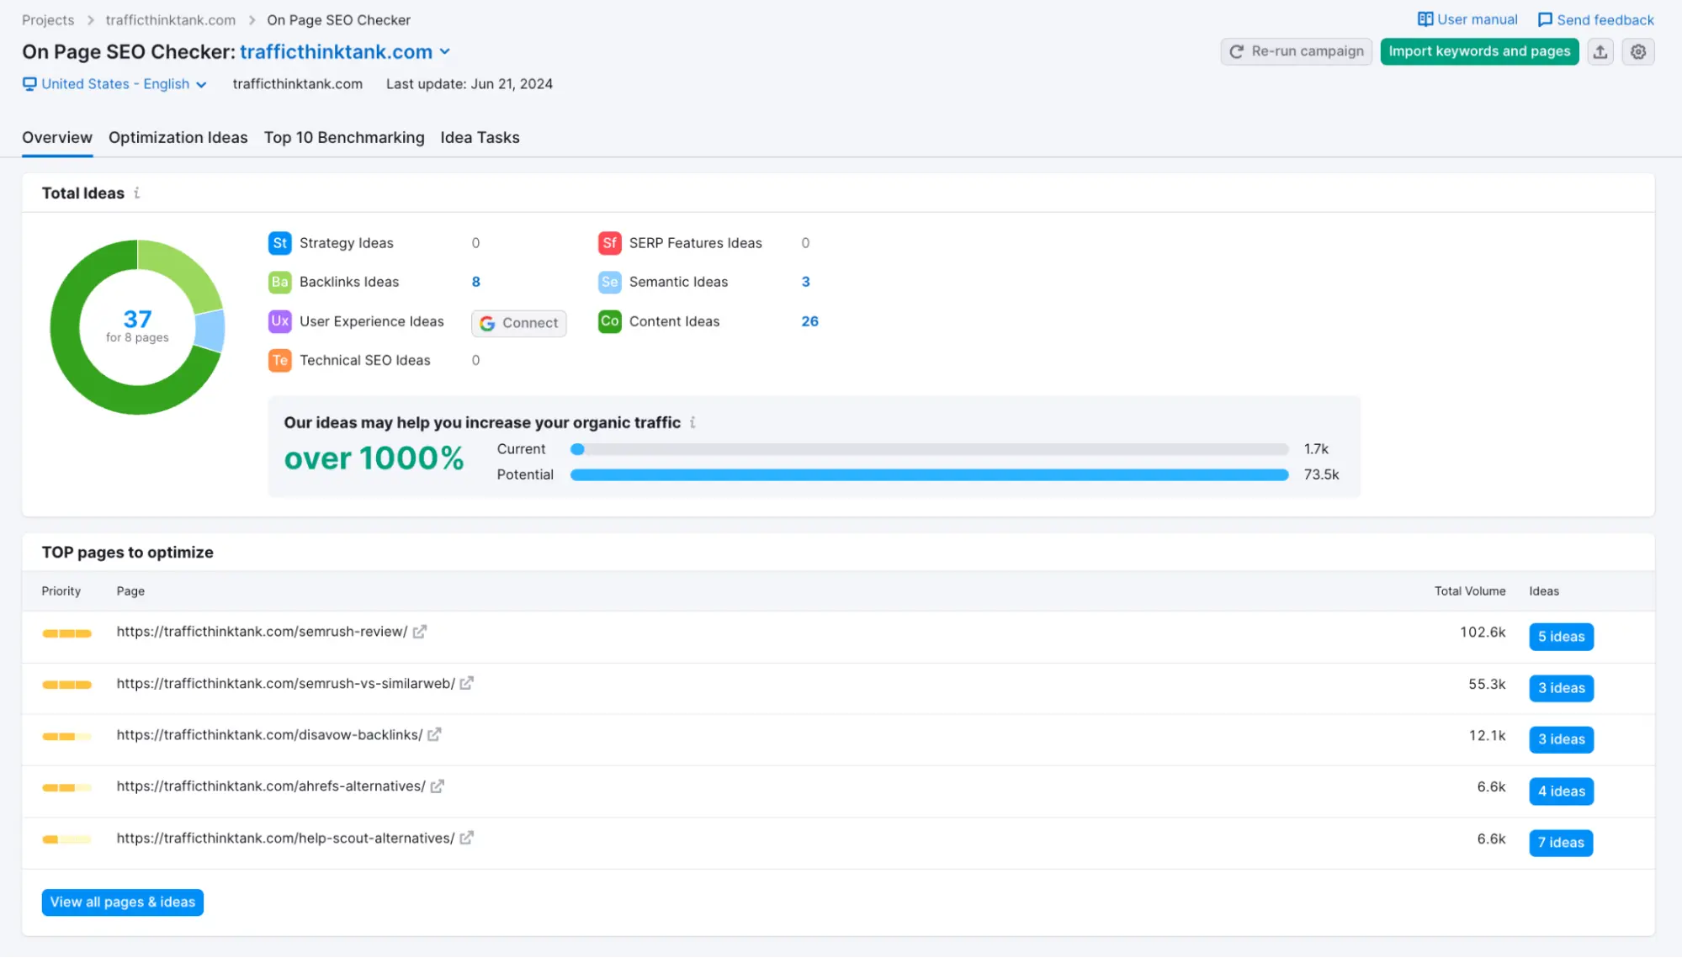
Task: Open the semrush-review page external link icon
Action: click(x=419, y=631)
